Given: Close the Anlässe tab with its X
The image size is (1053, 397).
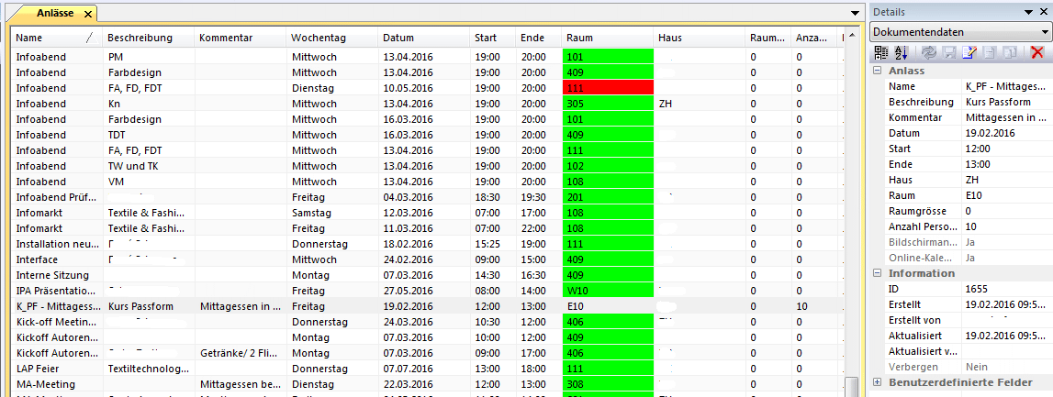Looking at the screenshot, I should coord(88,14).
